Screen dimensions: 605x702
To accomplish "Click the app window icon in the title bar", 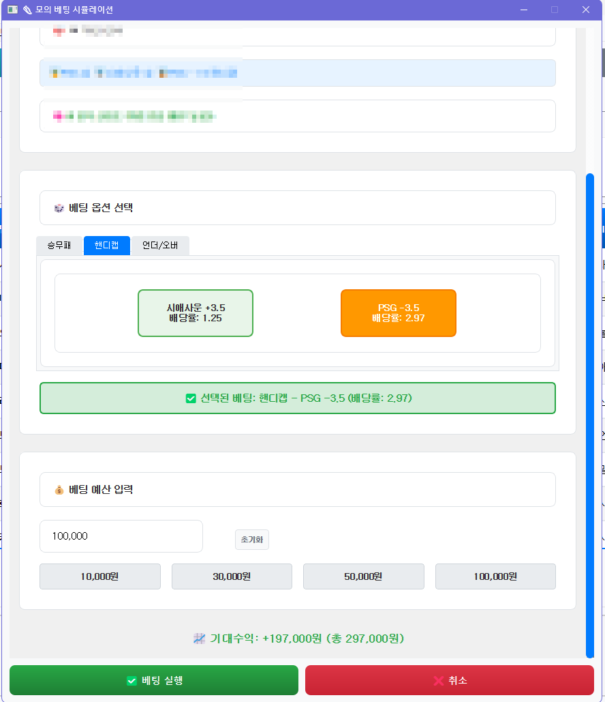I will click(12, 10).
